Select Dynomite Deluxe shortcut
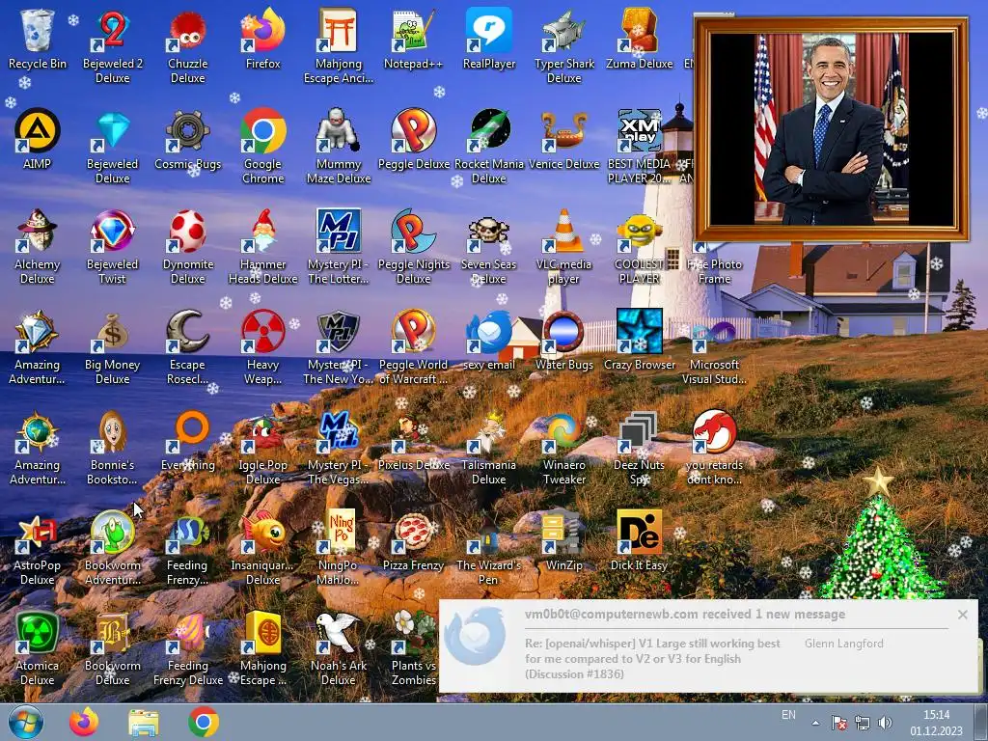This screenshot has height=741, width=988. (x=188, y=246)
